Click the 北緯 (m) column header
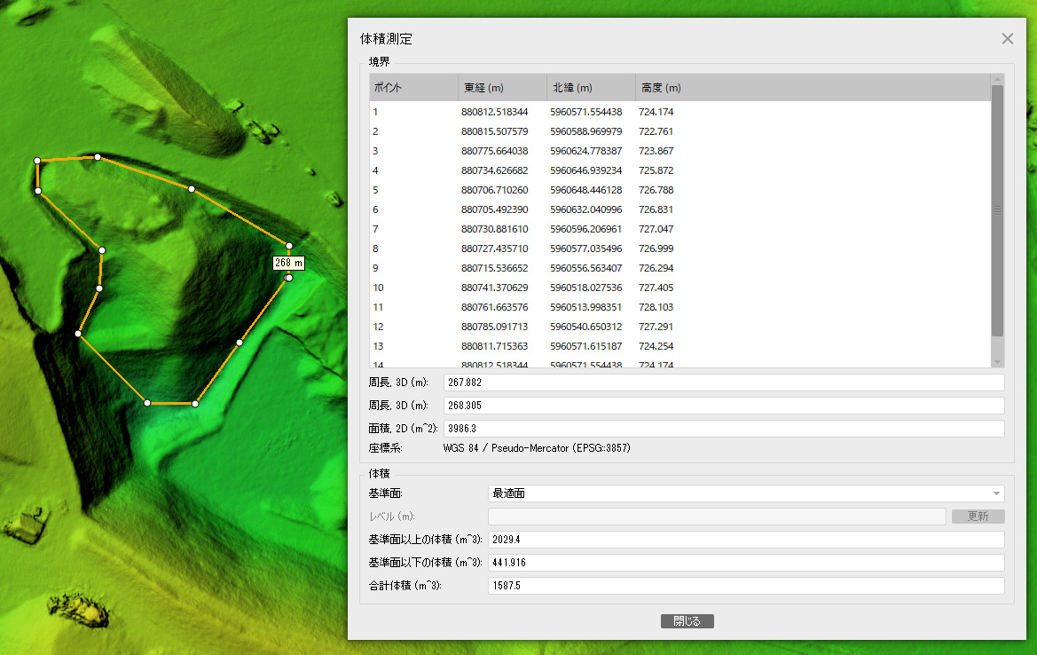 (x=592, y=87)
